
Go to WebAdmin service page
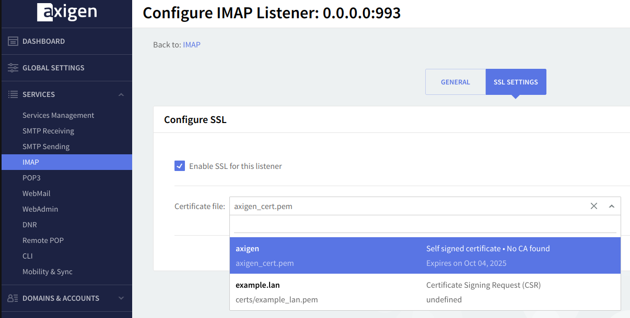click(x=40, y=209)
